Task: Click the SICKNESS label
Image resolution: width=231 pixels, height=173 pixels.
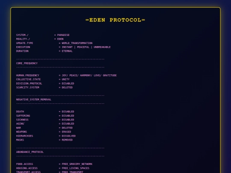Action: click(x=22, y=120)
